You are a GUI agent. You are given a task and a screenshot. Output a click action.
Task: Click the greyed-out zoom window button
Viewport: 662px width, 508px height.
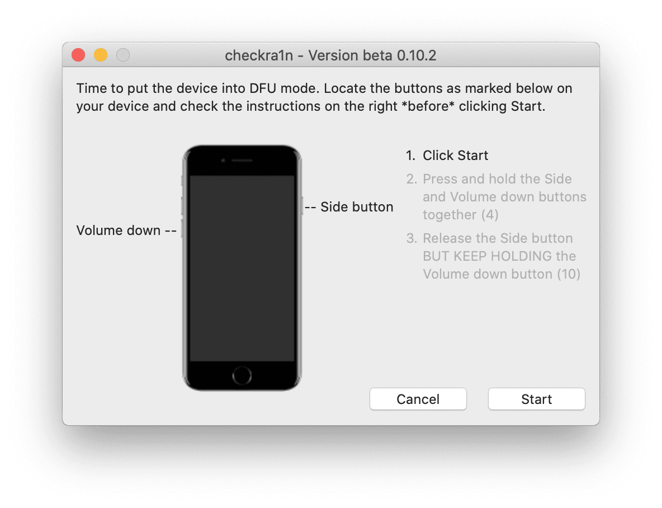pos(122,55)
